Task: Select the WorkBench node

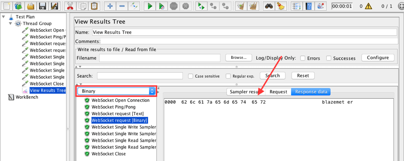Action: coord(27,97)
